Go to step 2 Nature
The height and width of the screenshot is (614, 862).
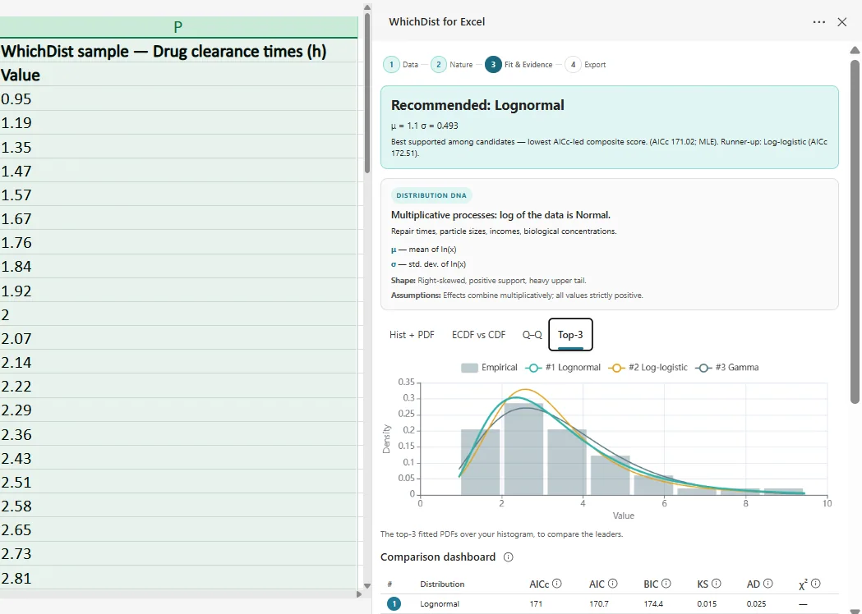click(x=452, y=64)
